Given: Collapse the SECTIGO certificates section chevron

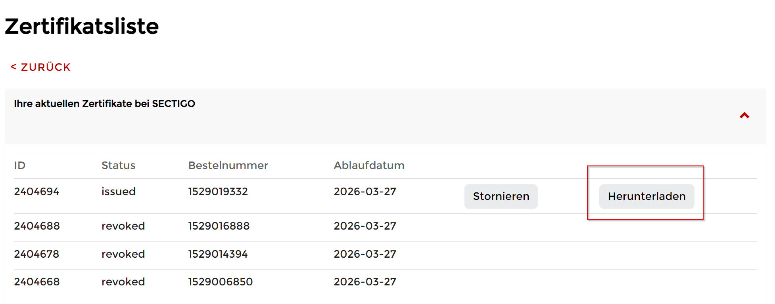Looking at the screenshot, I should click(x=744, y=116).
